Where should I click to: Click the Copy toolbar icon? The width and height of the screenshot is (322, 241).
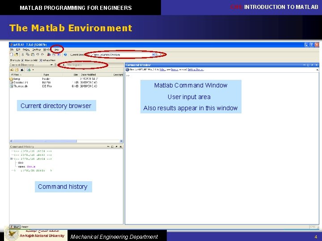click(x=28, y=55)
